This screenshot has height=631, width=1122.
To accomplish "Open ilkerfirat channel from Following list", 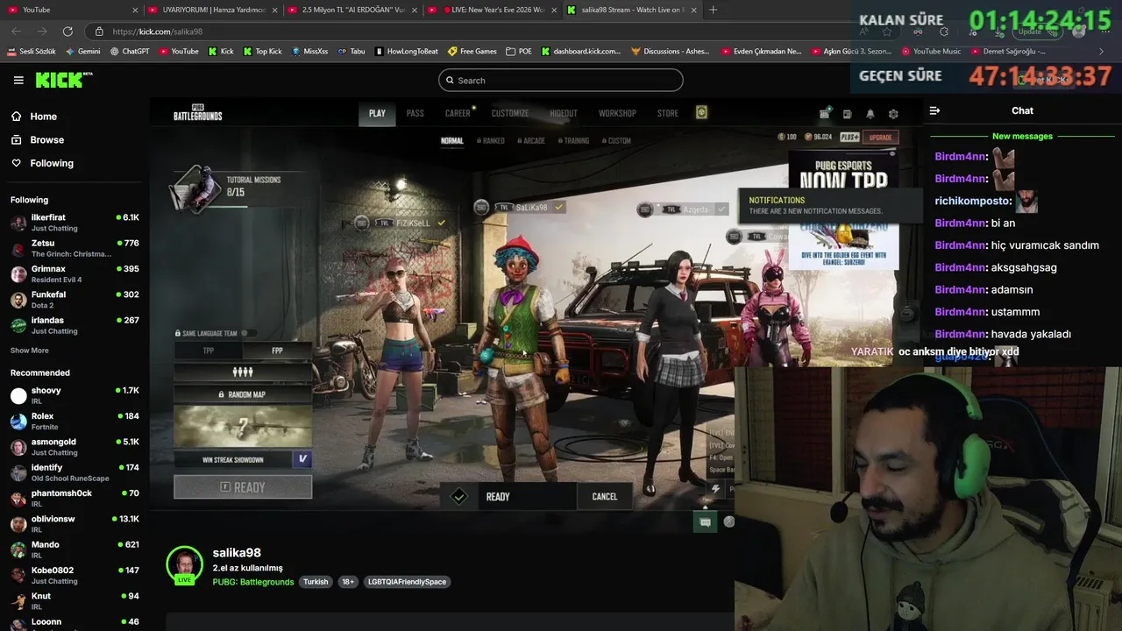I will [75, 223].
